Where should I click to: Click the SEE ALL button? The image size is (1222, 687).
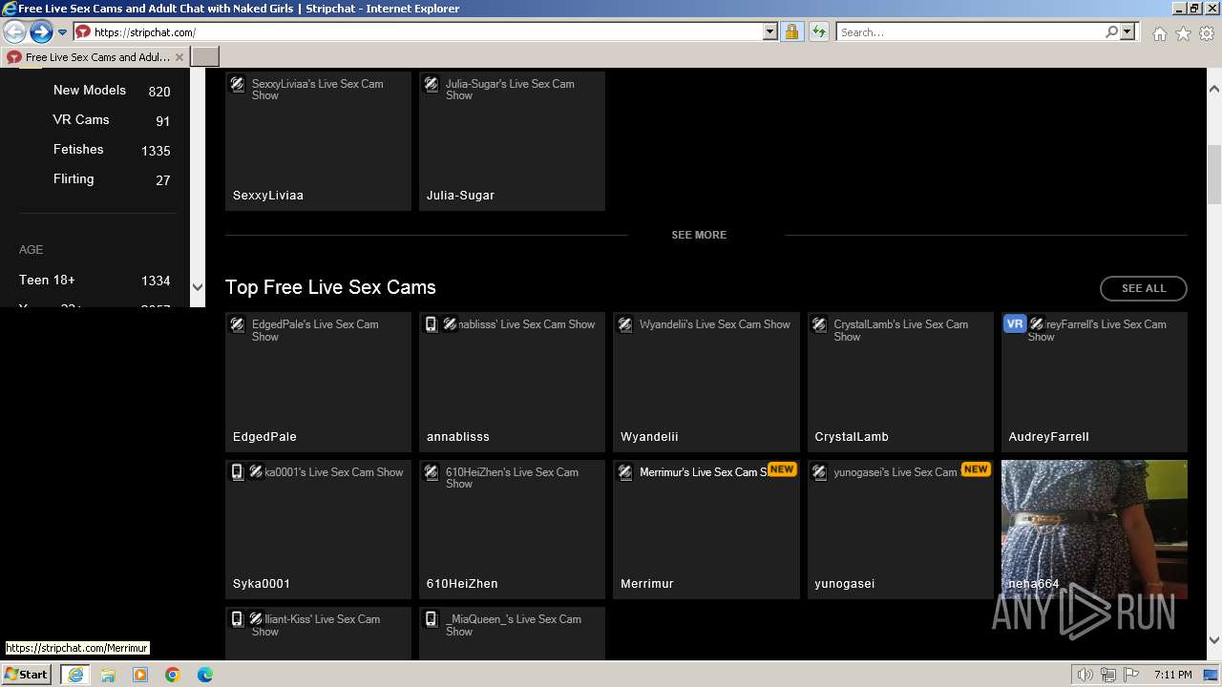click(x=1144, y=288)
